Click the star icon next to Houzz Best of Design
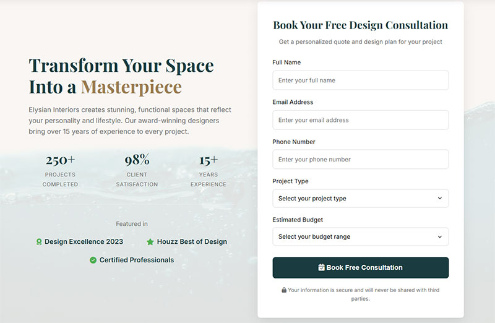Viewport: 495px width, 323px height. point(150,242)
